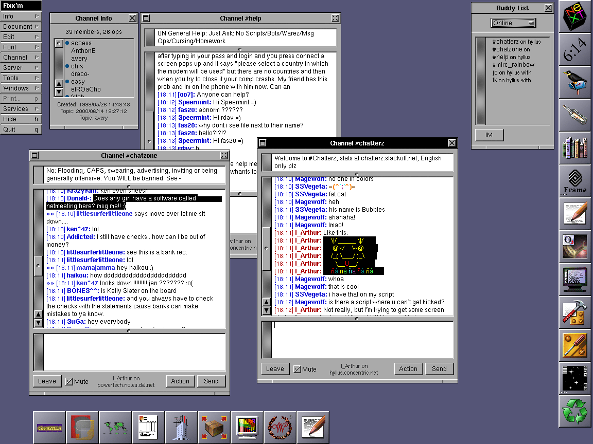Viewport: 593px width, 444px height.
Task: Miniaturize the Channel #chatzone window
Action: [x=35, y=155]
